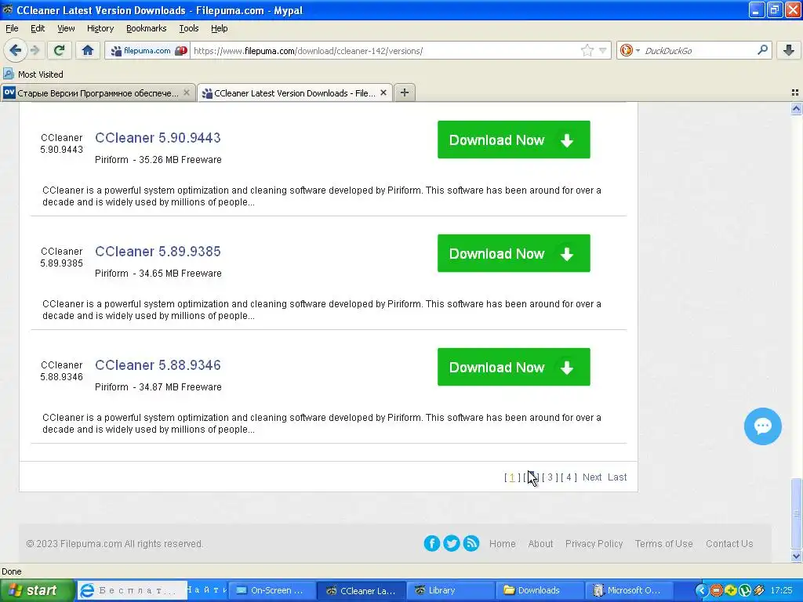Go to pagination page 1
The width and height of the screenshot is (803, 602).
tap(512, 477)
